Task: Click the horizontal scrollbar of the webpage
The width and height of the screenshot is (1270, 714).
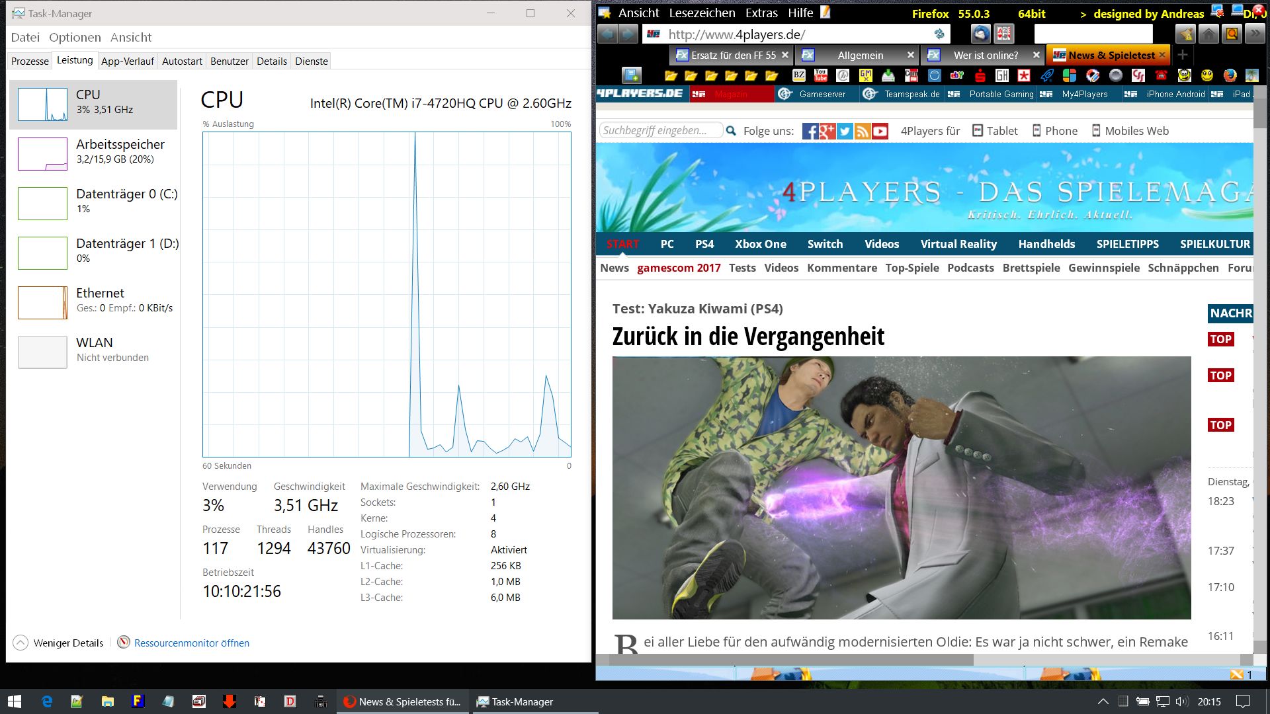Action: pyautogui.click(x=790, y=660)
